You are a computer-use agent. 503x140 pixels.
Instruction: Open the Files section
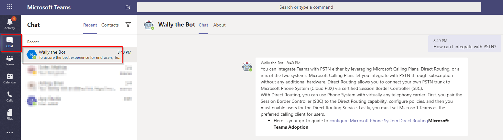(10, 114)
